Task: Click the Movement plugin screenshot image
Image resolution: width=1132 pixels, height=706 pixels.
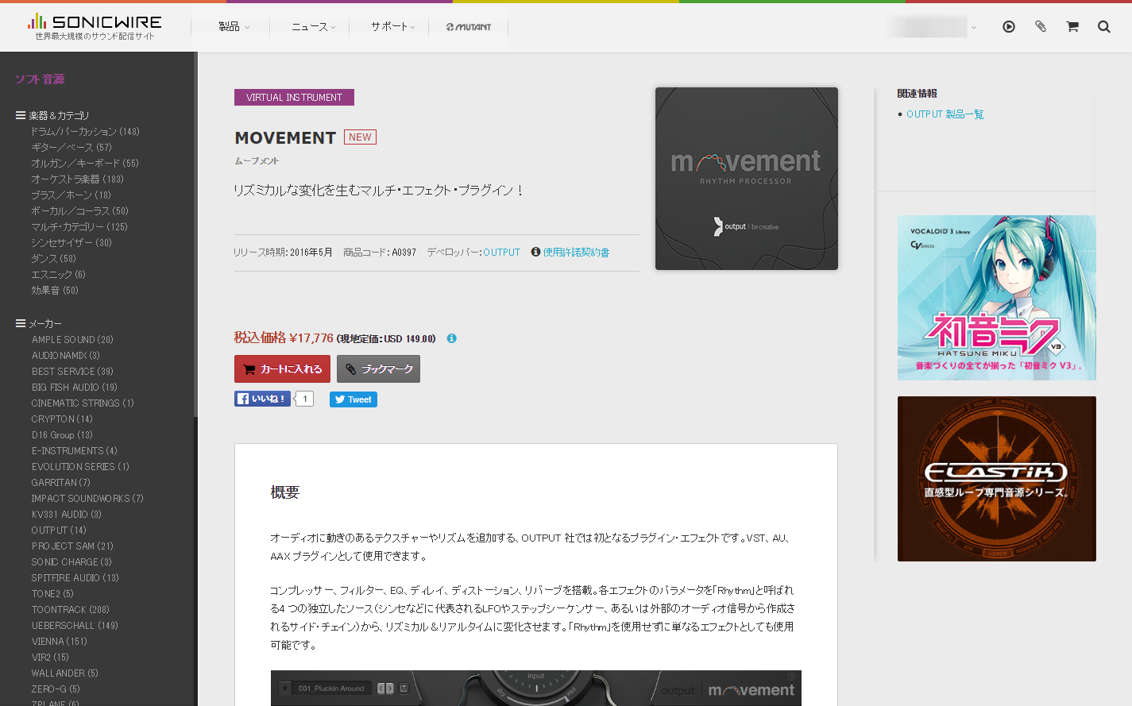Action: (x=536, y=688)
